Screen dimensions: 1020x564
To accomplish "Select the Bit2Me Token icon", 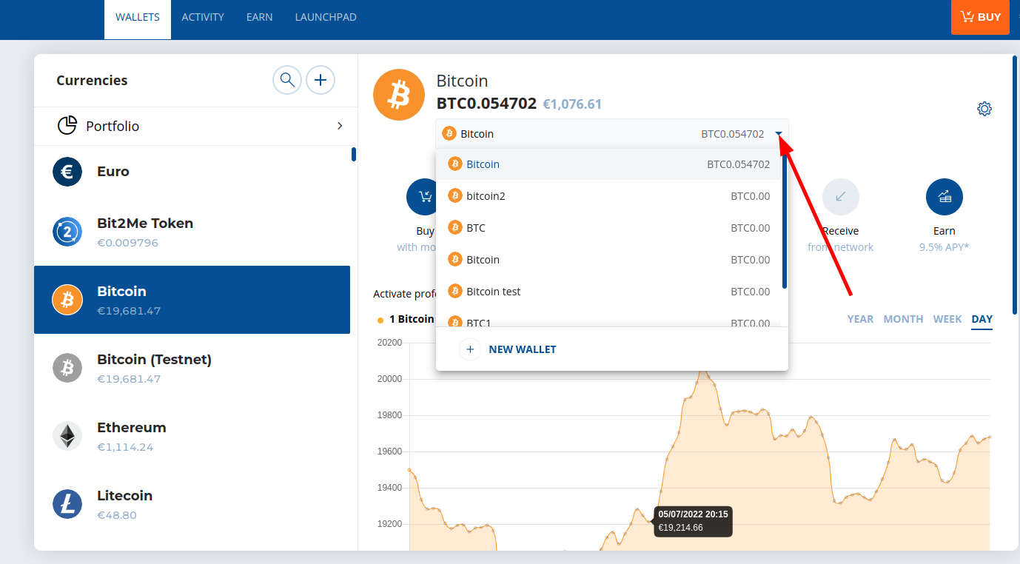I will pyautogui.click(x=67, y=232).
